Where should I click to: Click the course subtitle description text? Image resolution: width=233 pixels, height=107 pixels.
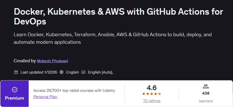113,38
